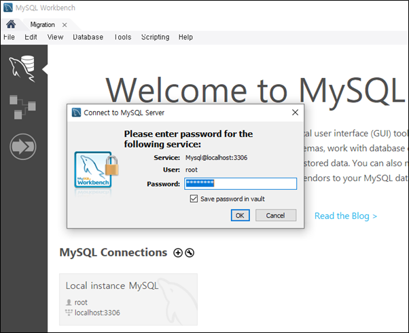Close the Connect to MySQL Server dialog
The height and width of the screenshot is (333, 409).
click(x=295, y=113)
